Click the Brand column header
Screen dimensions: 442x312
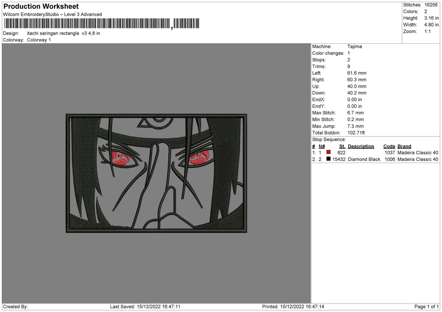(404, 146)
